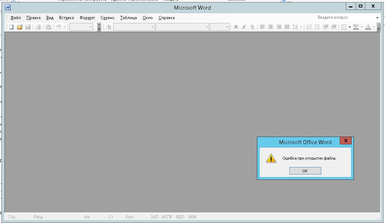
Task: Click the font color A icon
Action: (368, 27)
